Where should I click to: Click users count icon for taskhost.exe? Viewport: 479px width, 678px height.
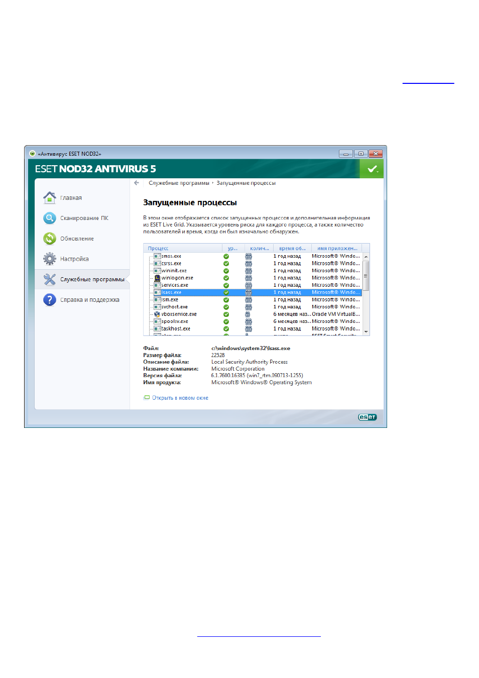point(248,329)
